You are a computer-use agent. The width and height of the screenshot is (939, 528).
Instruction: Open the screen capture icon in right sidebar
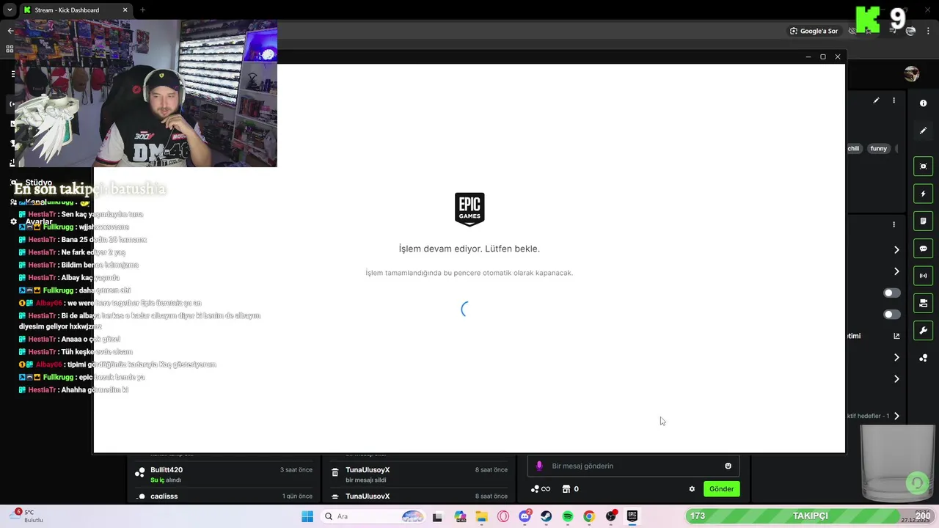pos(923,166)
